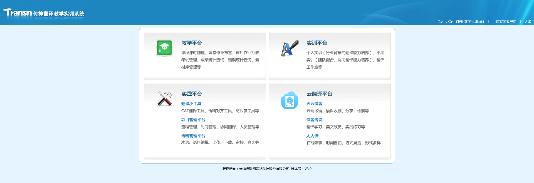Click the training platform description text
The image size is (534, 183).
pyautogui.click(x=345, y=60)
